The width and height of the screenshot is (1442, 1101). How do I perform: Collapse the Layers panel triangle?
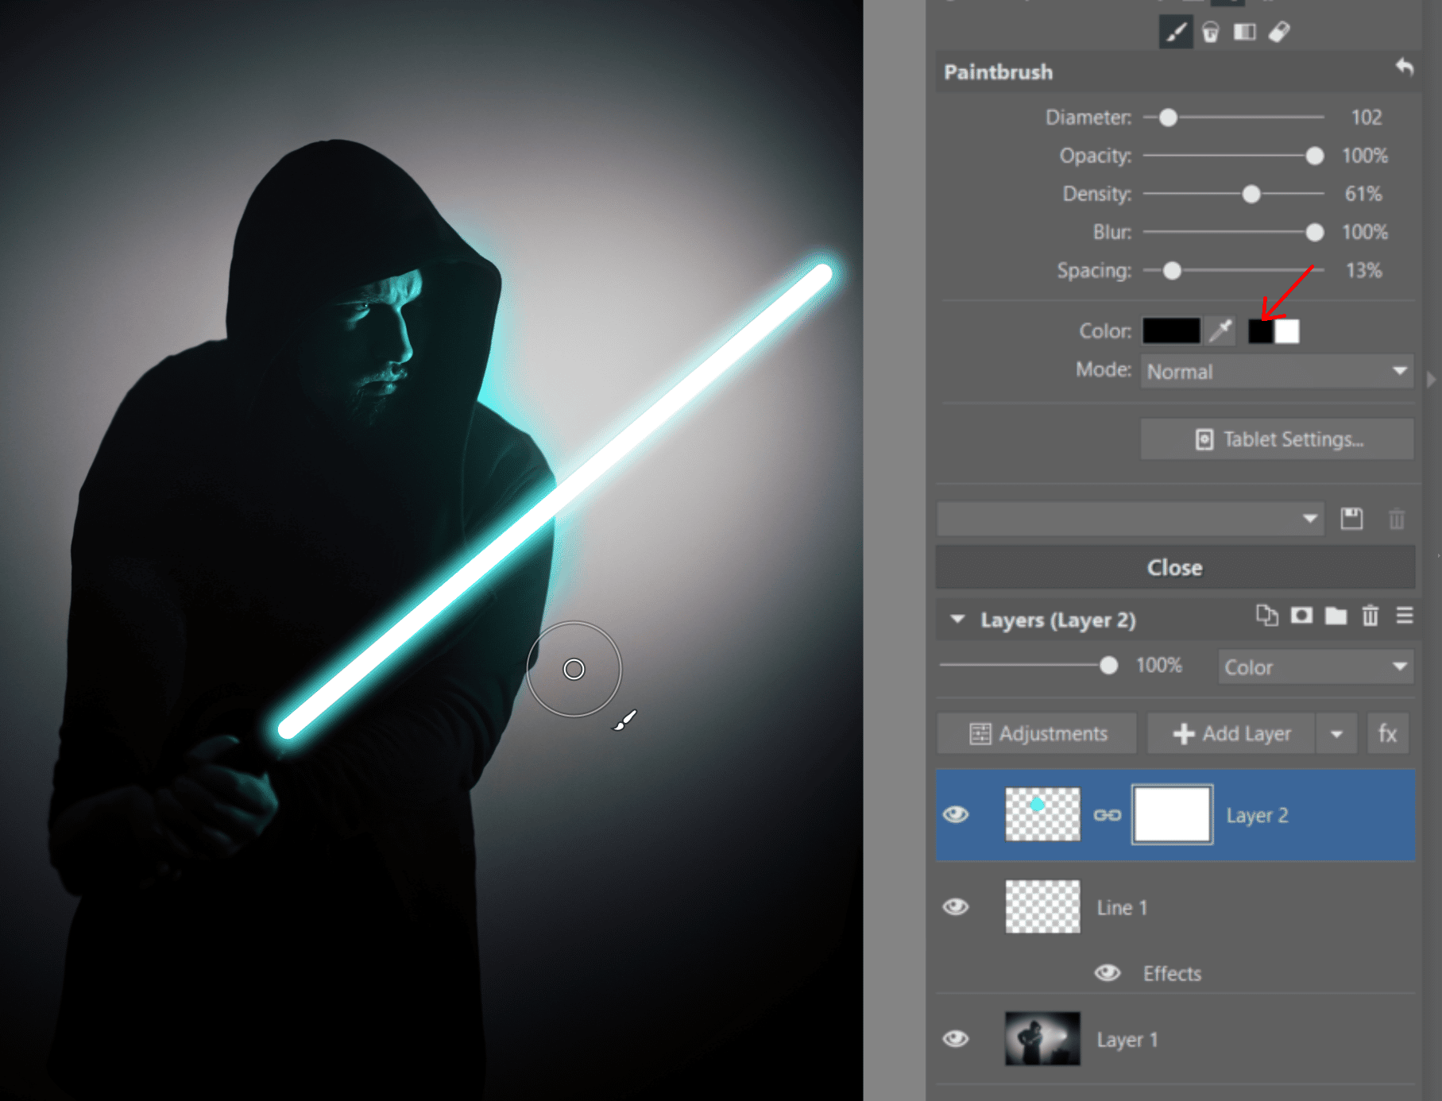[957, 620]
